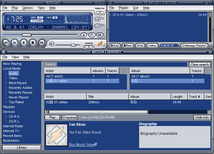Click the Winamp lightning bolt icon
The image size is (214, 154).
pyautogui.click(x=100, y=44)
